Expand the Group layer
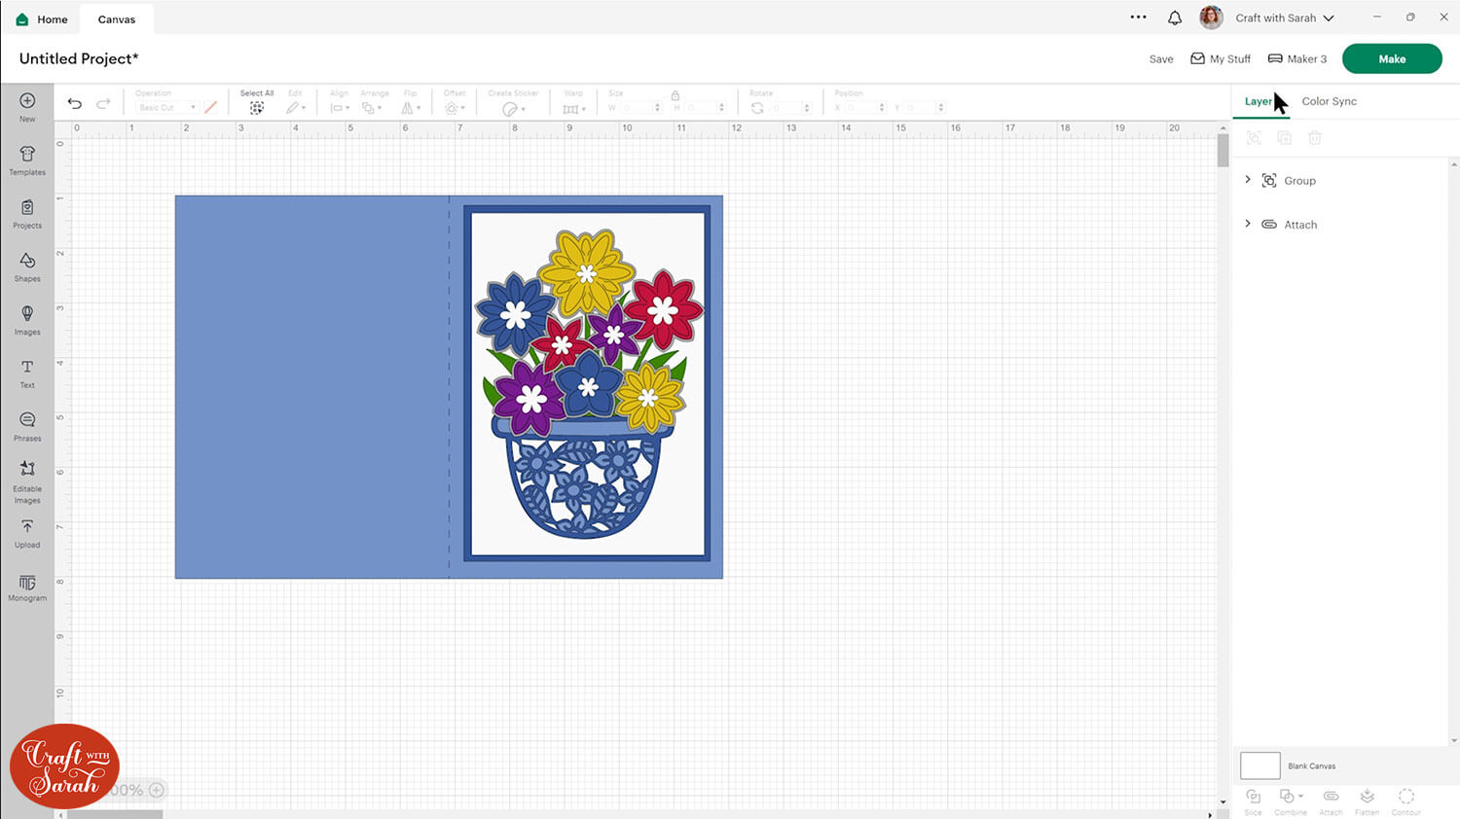This screenshot has width=1460, height=819. [x=1249, y=179]
